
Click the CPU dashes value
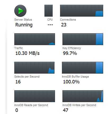pos(50,25)
